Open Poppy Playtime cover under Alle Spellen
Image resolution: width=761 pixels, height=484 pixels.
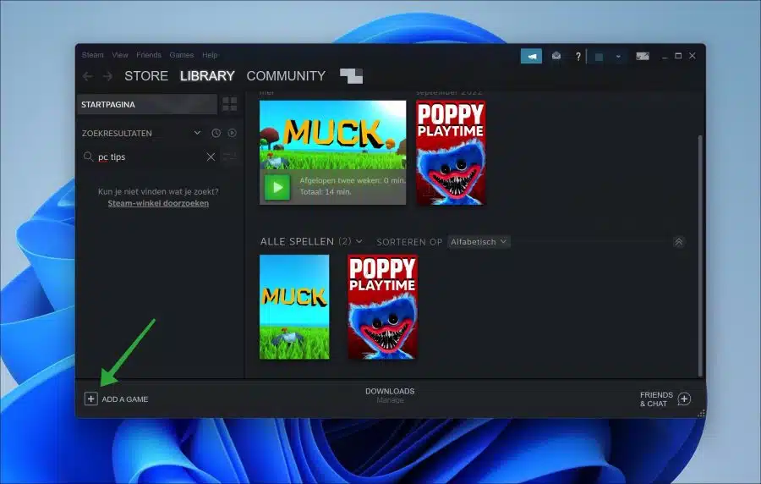[382, 307]
